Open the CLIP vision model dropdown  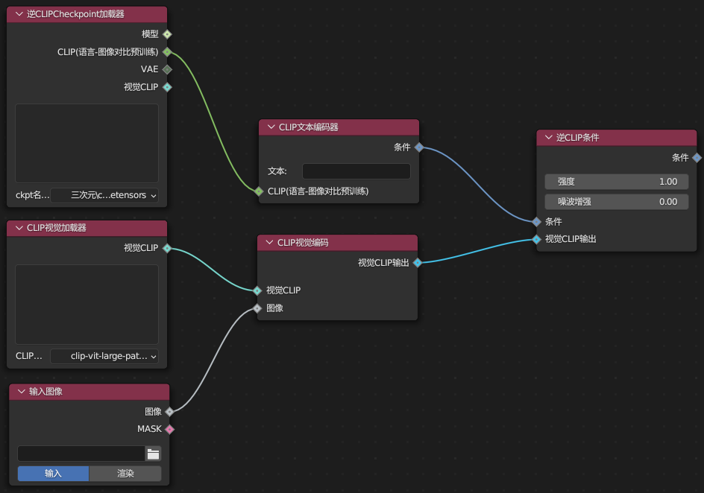click(105, 356)
